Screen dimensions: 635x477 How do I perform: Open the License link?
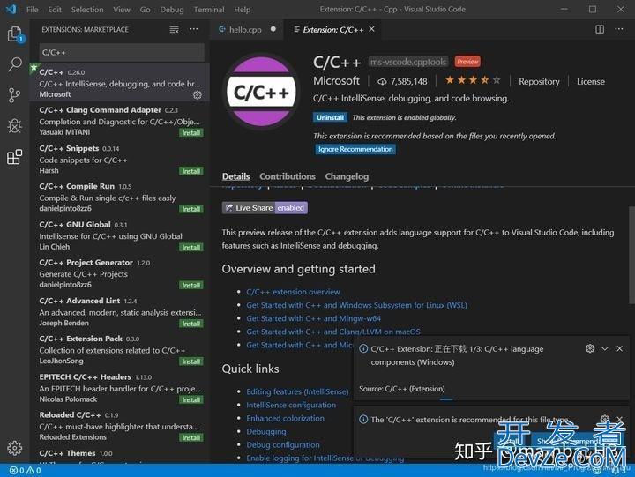pyautogui.click(x=590, y=81)
